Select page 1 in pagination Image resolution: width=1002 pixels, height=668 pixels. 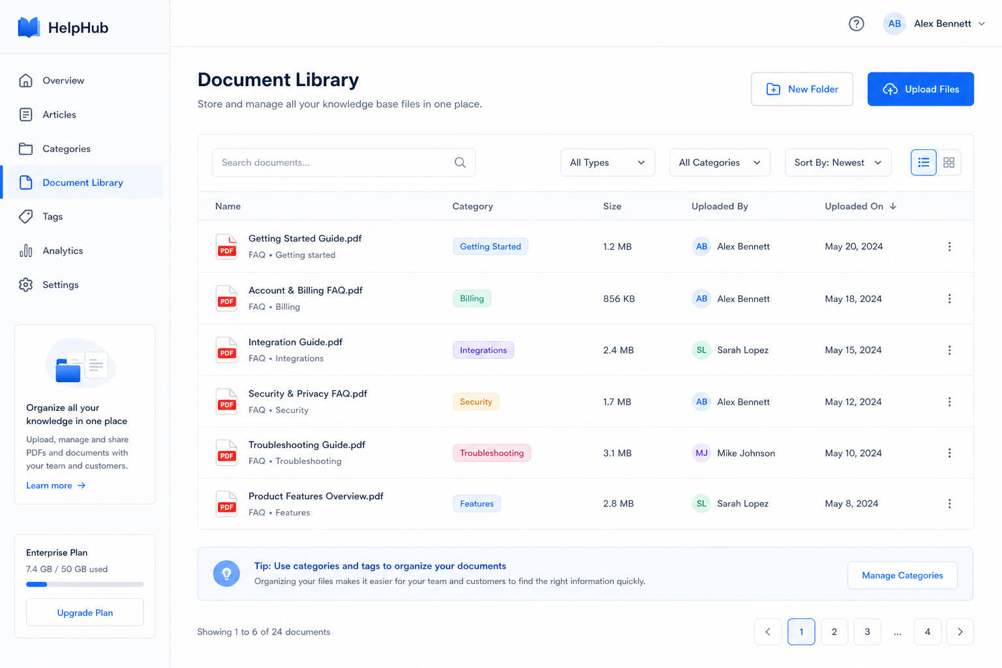801,631
